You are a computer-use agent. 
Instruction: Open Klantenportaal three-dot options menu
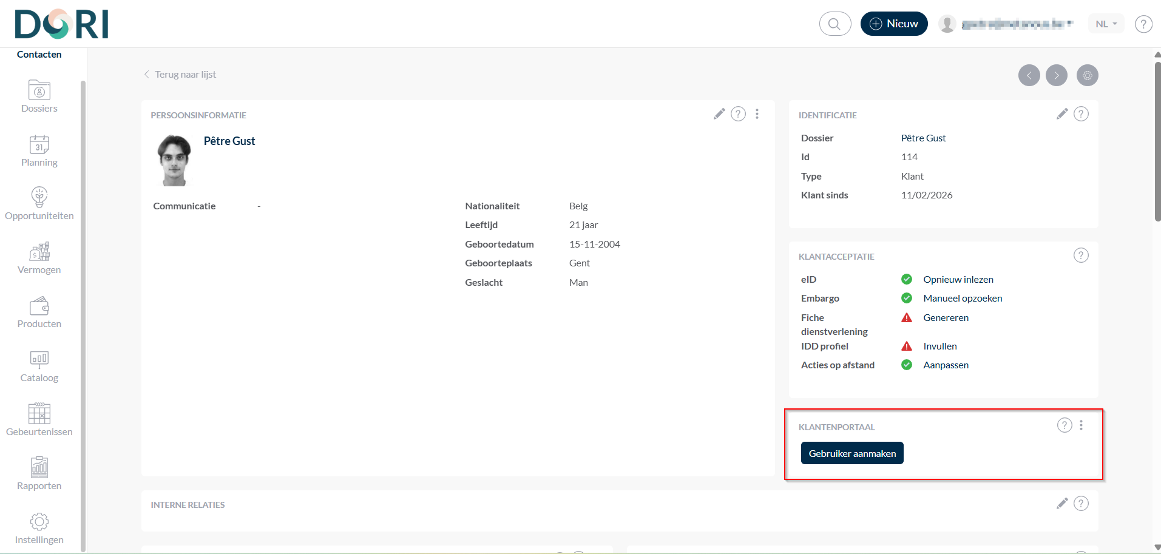click(x=1081, y=425)
